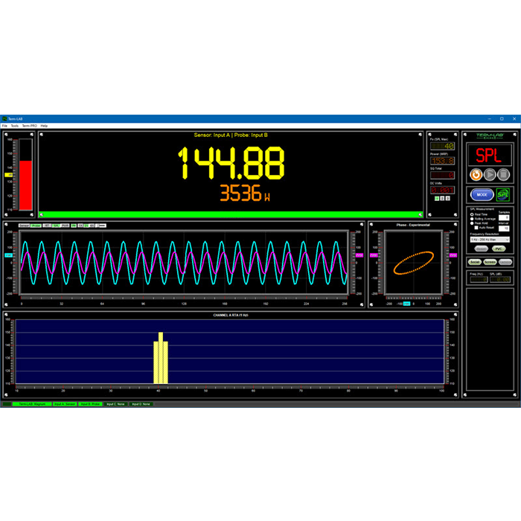Select the Real Time radio option
Screen dimensions: 521x521
click(x=472, y=214)
